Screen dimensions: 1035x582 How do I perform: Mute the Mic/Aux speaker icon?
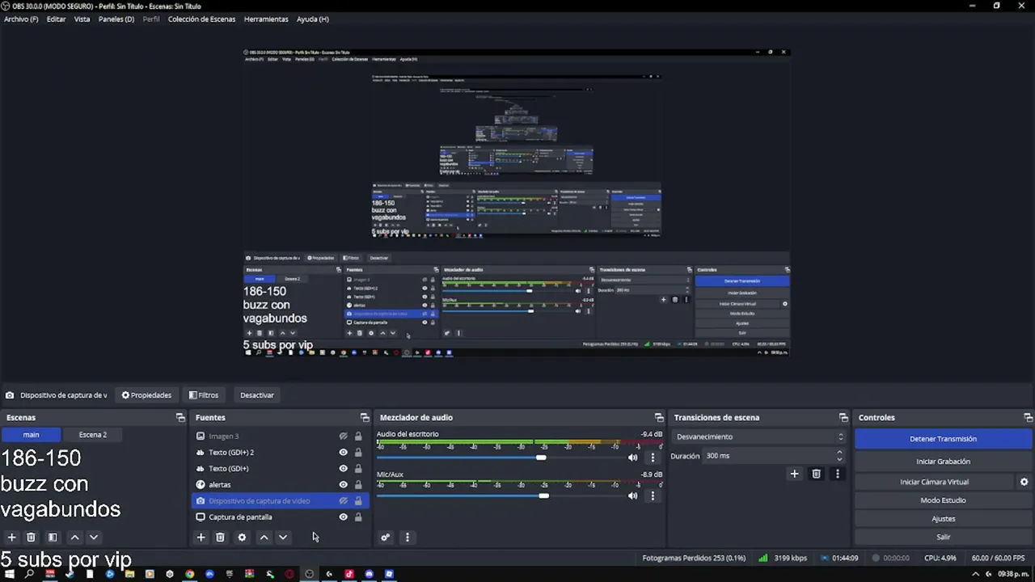click(633, 496)
